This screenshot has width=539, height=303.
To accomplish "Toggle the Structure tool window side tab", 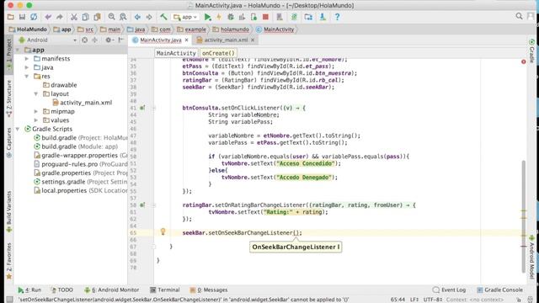I will 9,99.
